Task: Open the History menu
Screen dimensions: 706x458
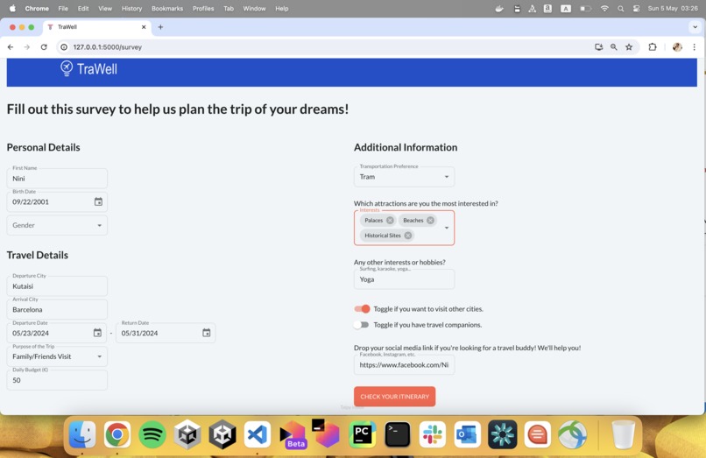Action: click(132, 9)
